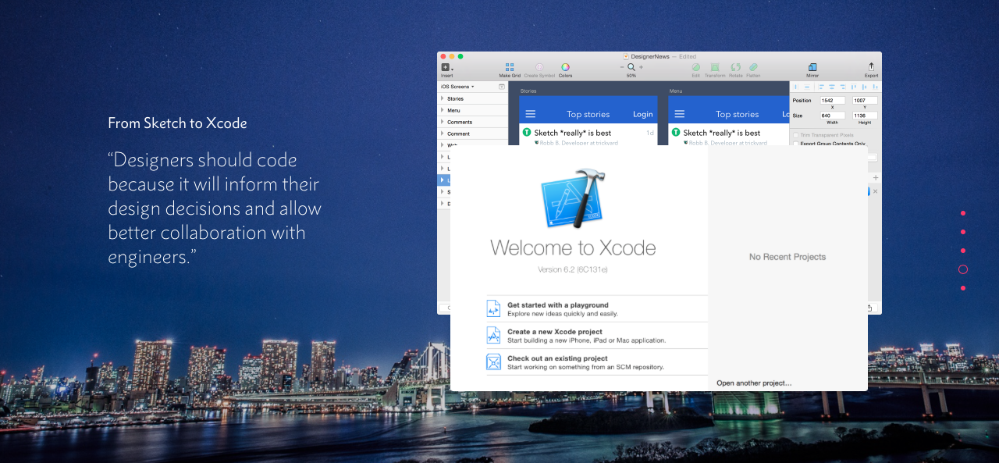999x463 pixels.
Task: Click Top stories title in Menu artboard
Action: point(737,114)
